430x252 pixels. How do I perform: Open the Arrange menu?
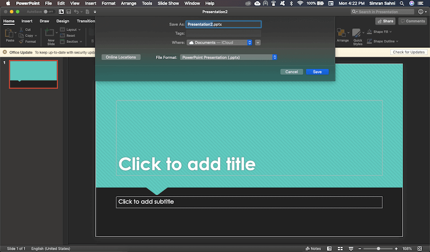128,3
